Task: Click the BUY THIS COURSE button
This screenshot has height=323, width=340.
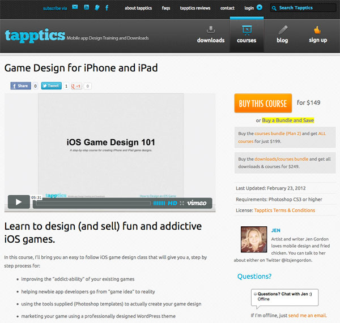Action: click(x=263, y=104)
